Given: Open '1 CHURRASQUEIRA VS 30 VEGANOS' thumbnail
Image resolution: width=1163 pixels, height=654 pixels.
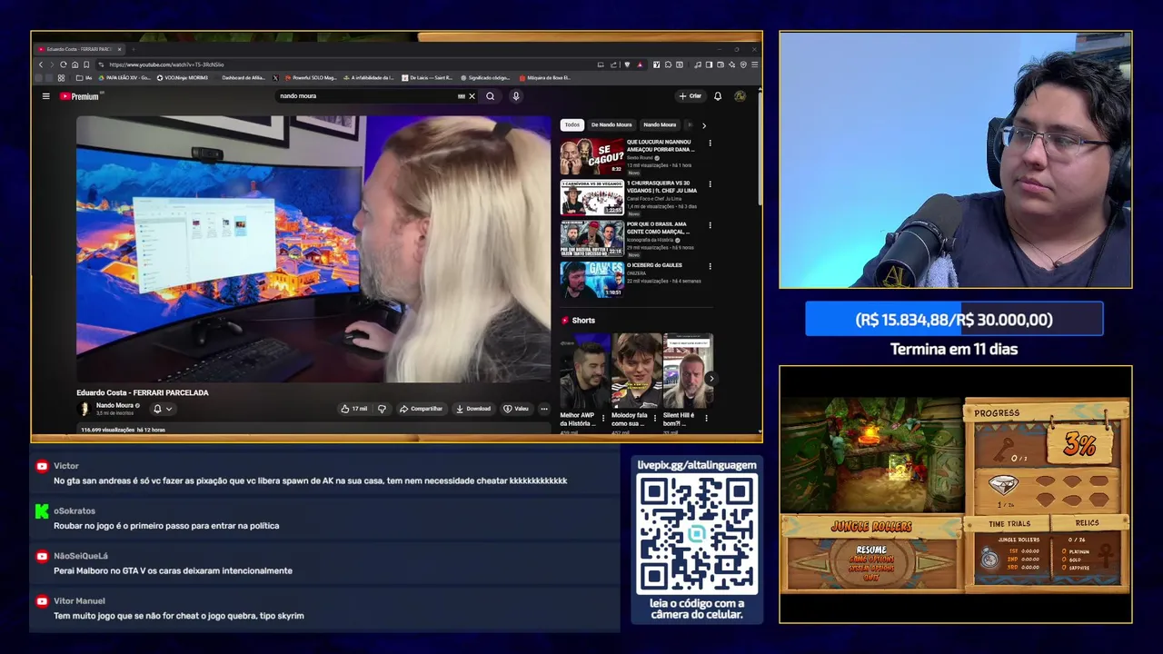Looking at the screenshot, I should 591,197.
